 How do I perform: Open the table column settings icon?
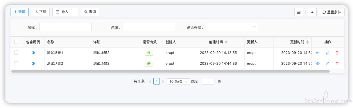298,12
